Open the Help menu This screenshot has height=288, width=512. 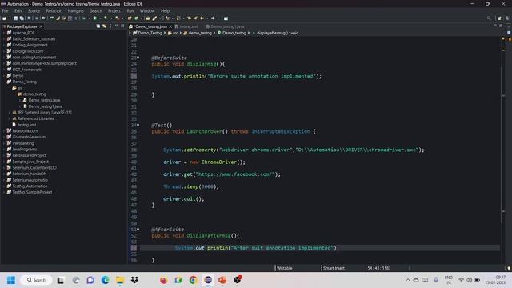click(166, 10)
